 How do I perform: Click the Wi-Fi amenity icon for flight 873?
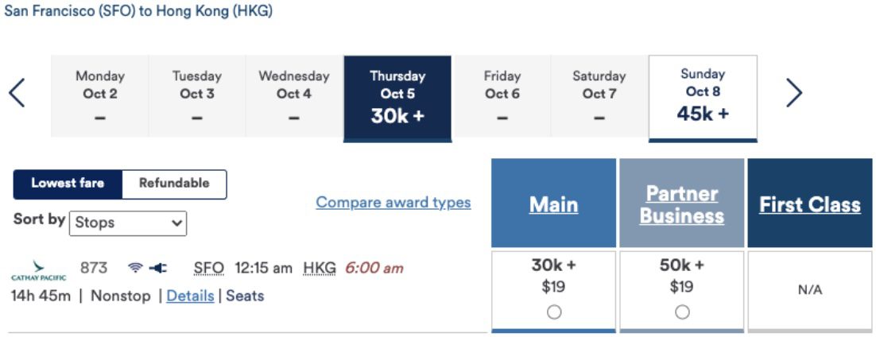click(135, 269)
